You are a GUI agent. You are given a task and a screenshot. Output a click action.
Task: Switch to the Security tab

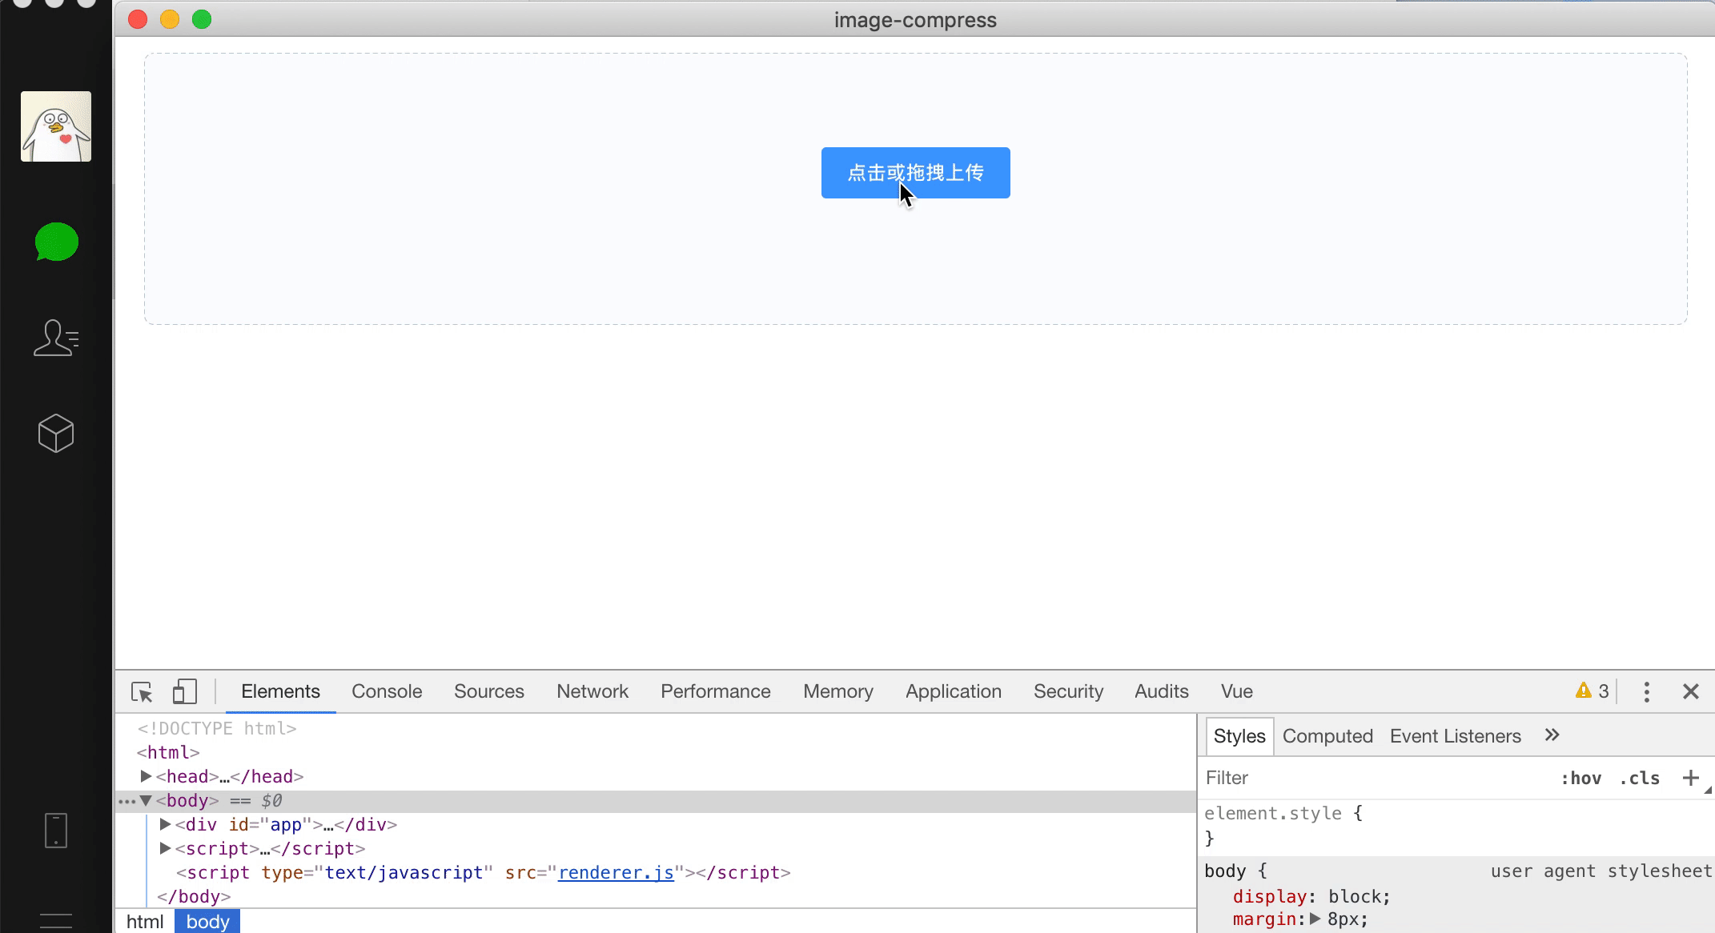[x=1068, y=691]
